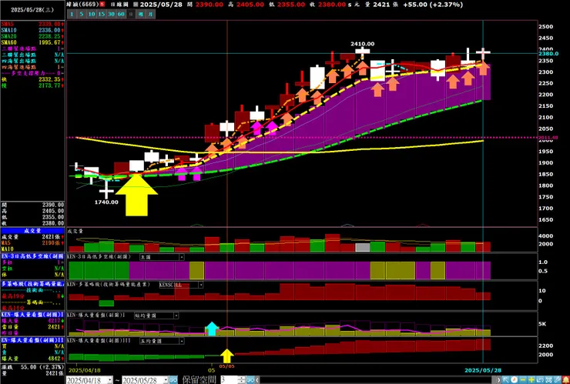Click the MA5 volume value 2190張
Screen dimensions: 570x384
(52, 242)
